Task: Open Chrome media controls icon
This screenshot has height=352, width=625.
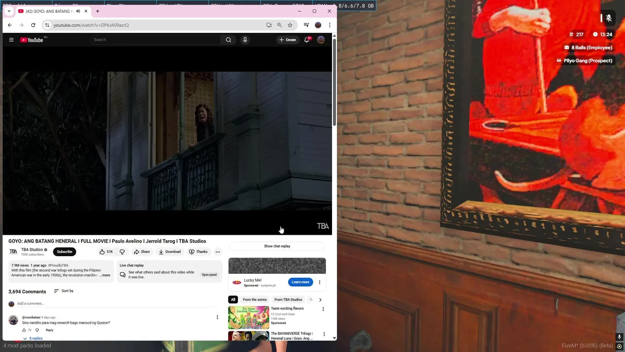Action: coord(306,25)
